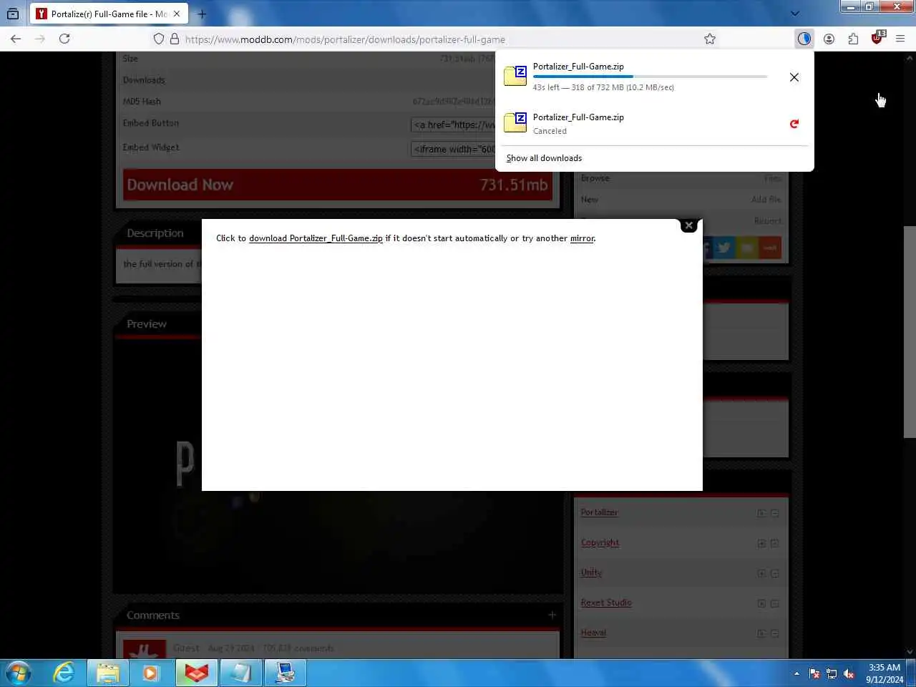The width and height of the screenshot is (916, 687).
Task: Click the taskbar clock showing 3:35 AM
Action: pos(885,673)
